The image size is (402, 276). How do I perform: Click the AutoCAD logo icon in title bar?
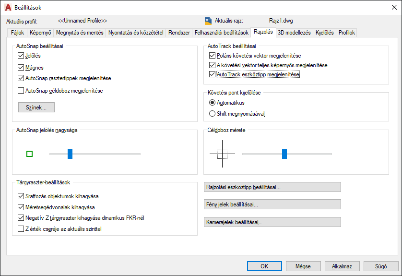click(8, 7)
